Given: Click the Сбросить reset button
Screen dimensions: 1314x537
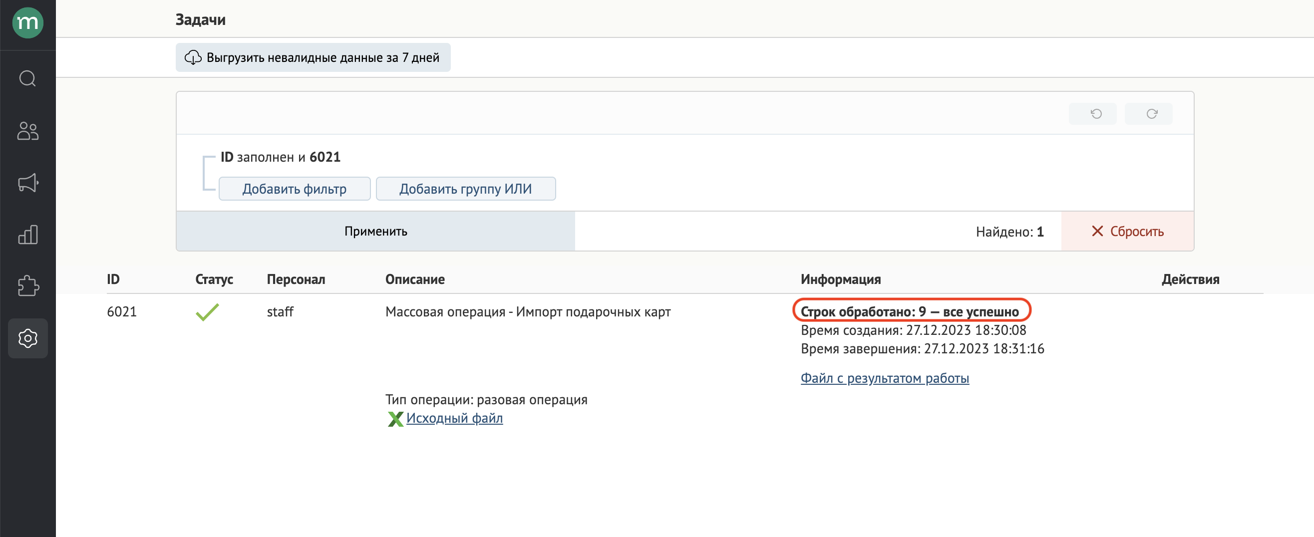Looking at the screenshot, I should [1127, 231].
